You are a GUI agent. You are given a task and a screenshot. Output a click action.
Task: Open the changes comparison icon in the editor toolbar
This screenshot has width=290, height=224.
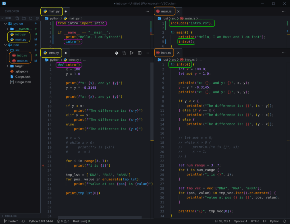(124, 53)
